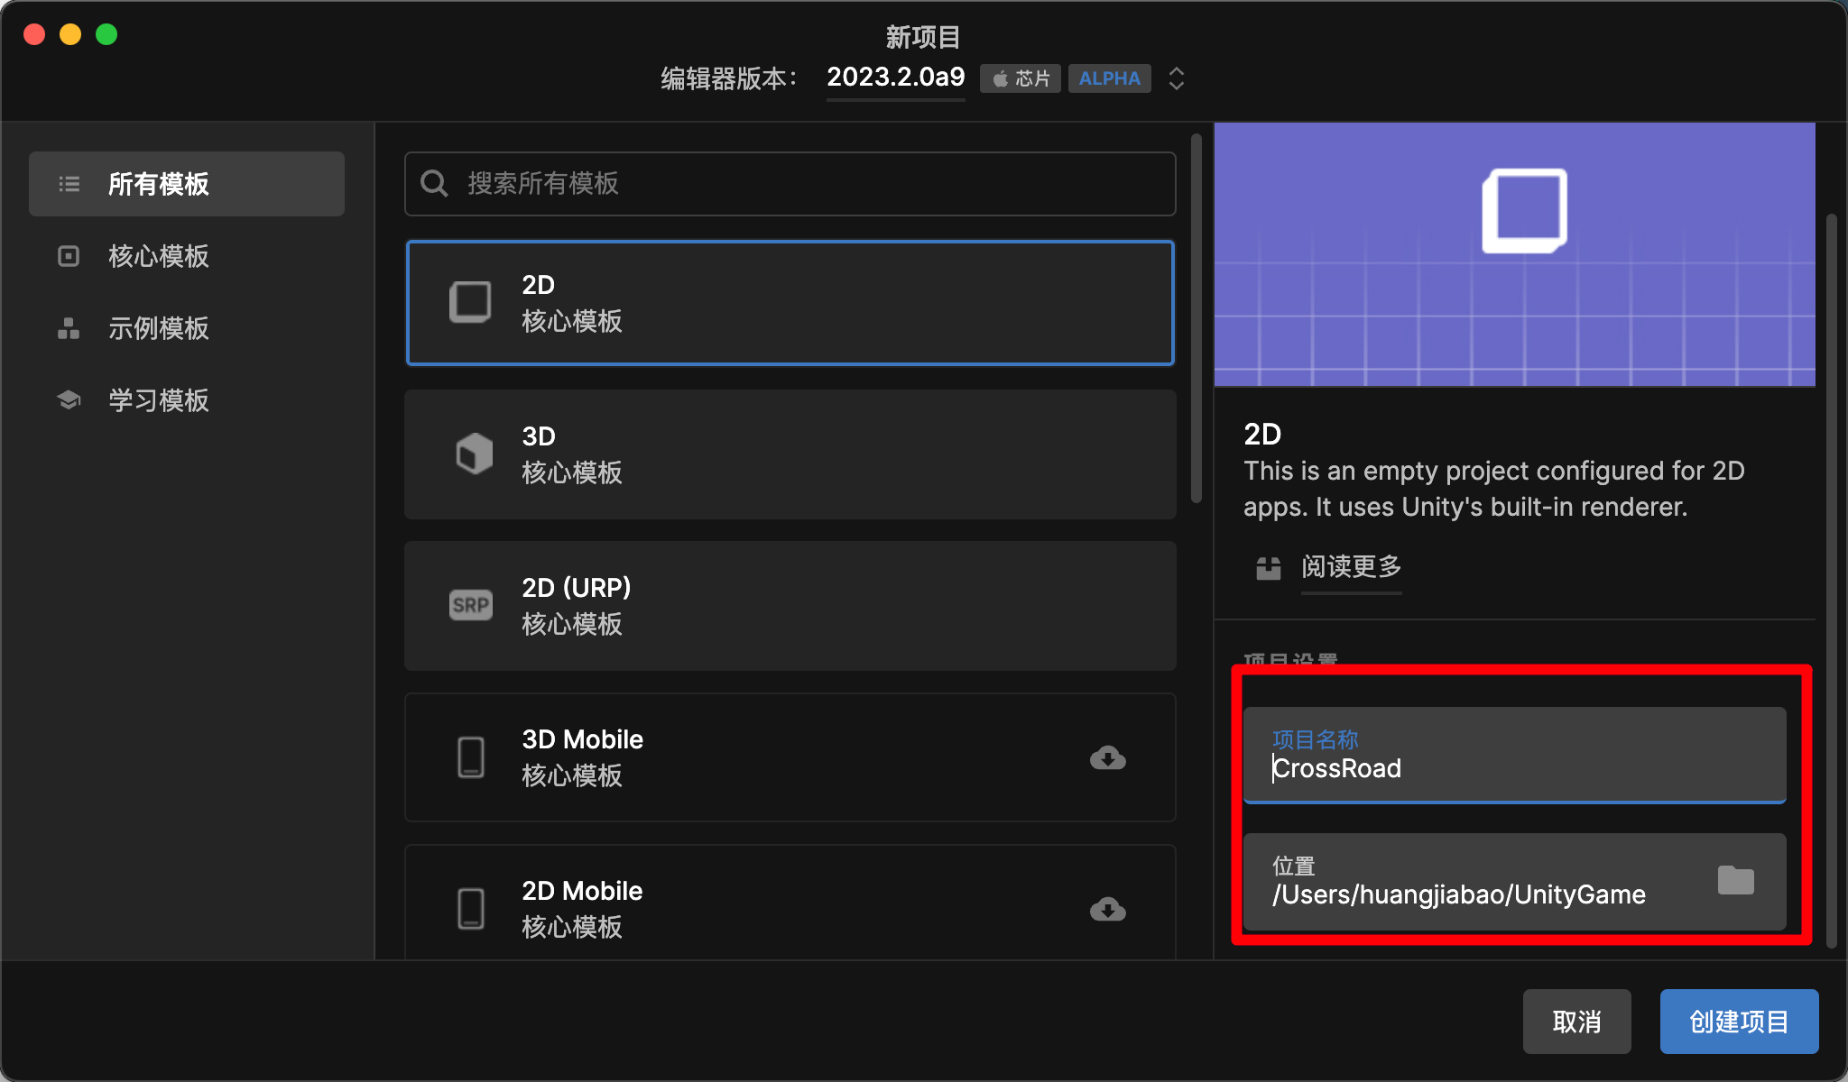
Task: Close the 新项目 window with the red button
Action: coord(34,34)
